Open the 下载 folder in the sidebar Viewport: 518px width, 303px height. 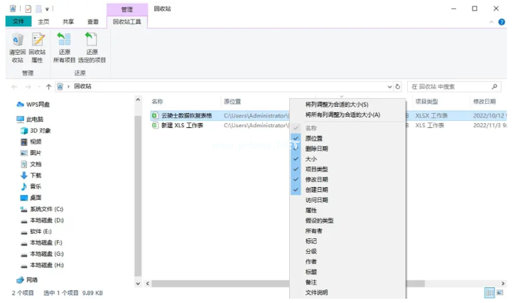[31, 175]
